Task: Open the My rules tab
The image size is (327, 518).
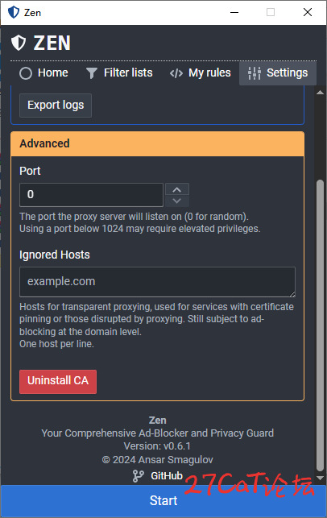Action: point(201,73)
